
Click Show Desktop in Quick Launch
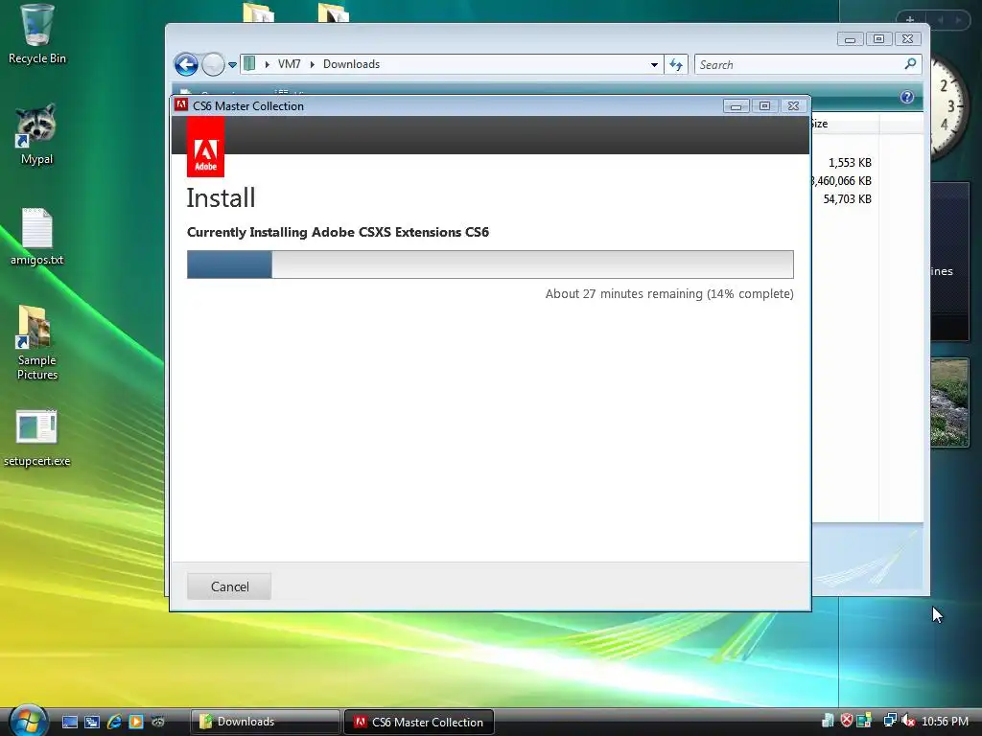70,722
